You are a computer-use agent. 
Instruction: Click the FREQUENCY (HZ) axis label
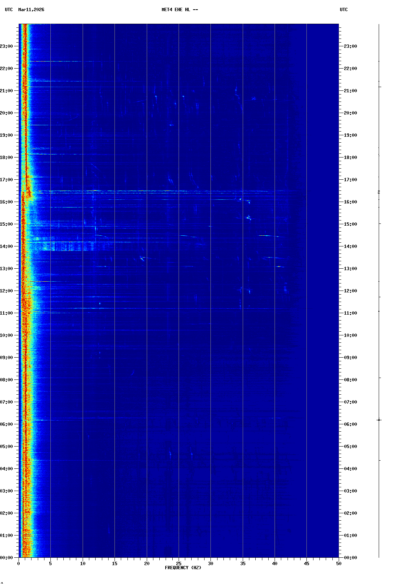coord(183,568)
